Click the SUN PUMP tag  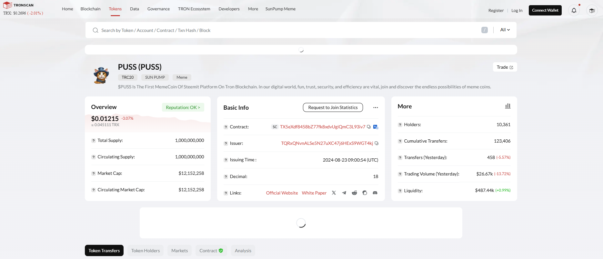[155, 77]
